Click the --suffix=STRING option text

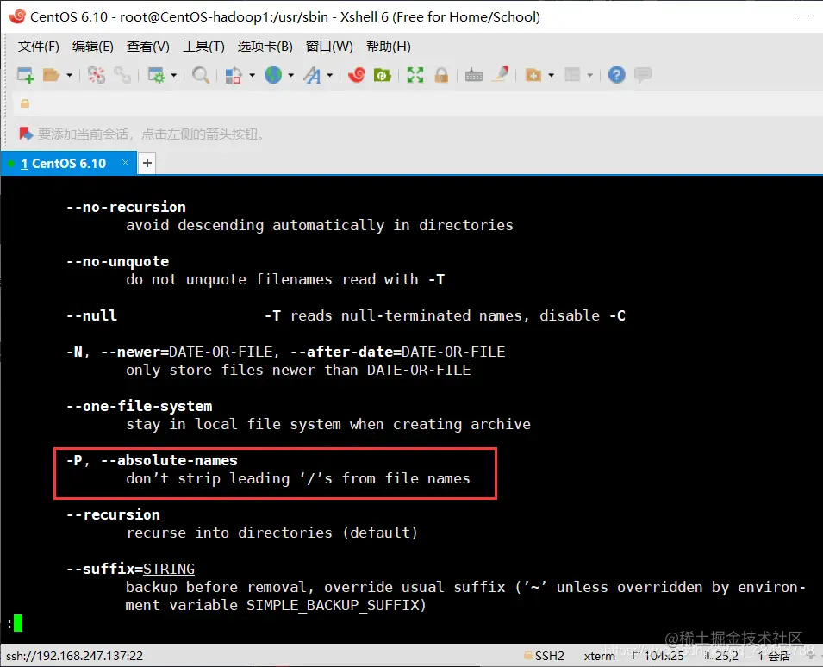coord(131,570)
